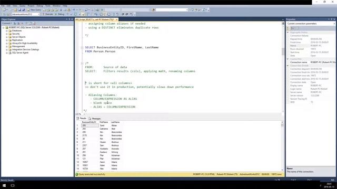Expand the Databases folder node
Screen dimensions: 337x189
pyautogui.click(x=7, y=30)
